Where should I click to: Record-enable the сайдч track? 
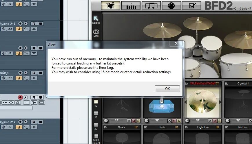tap(20, 73)
